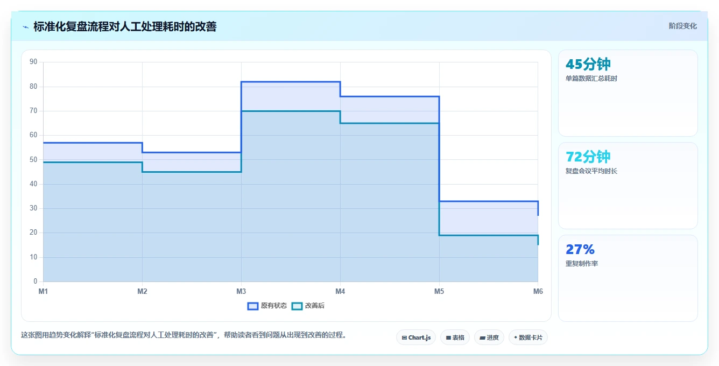Click the 改善后 teal legend swatch
Viewport: 719px width, 366px height.
297,306
